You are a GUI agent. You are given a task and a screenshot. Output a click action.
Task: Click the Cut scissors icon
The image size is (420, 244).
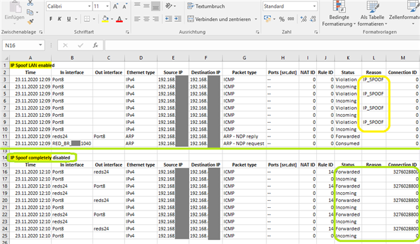click(30, 3)
